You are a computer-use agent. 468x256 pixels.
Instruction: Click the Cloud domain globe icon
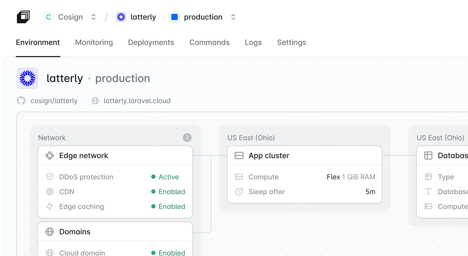pyautogui.click(x=50, y=253)
